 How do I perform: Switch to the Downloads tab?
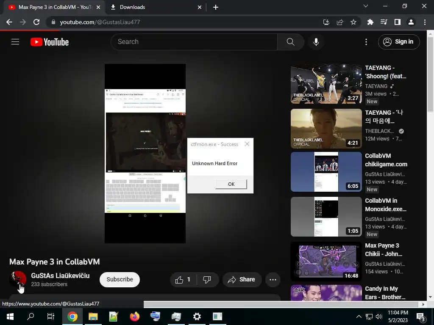click(x=156, y=7)
